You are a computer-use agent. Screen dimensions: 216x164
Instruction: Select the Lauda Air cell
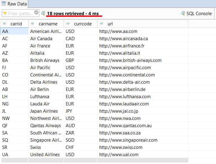(46, 104)
